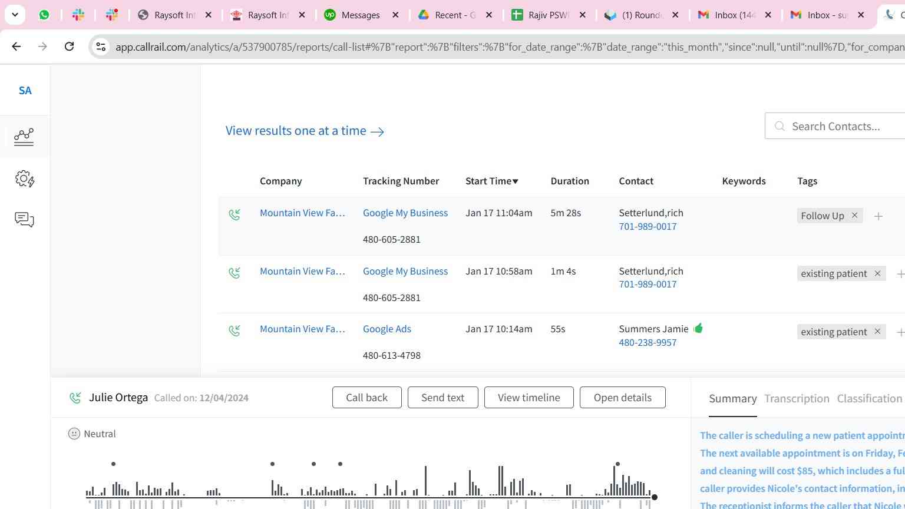Open the chat conversations sidebar icon
The image size is (905, 509).
[x=24, y=220]
